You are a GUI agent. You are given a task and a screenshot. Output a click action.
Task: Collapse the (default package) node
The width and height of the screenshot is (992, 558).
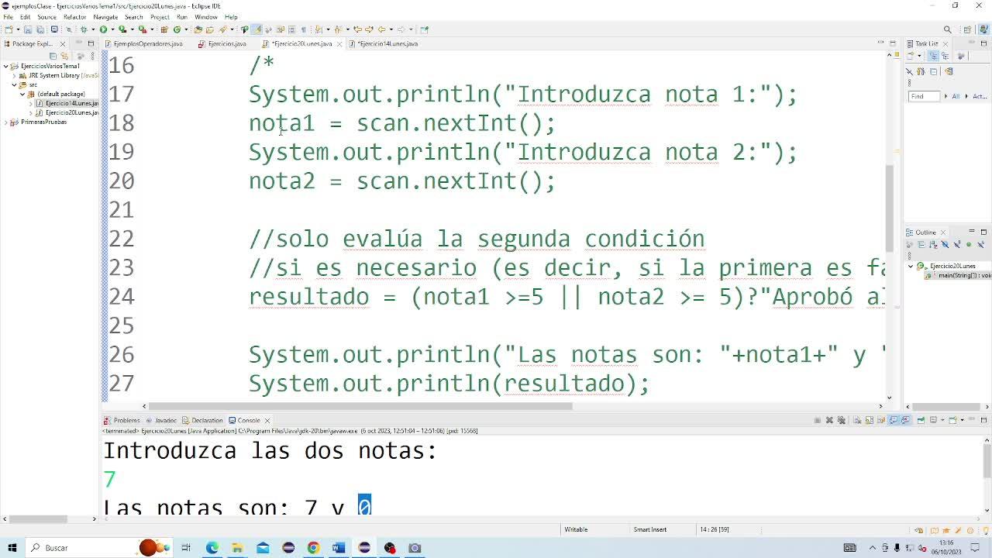pyautogui.click(x=22, y=94)
